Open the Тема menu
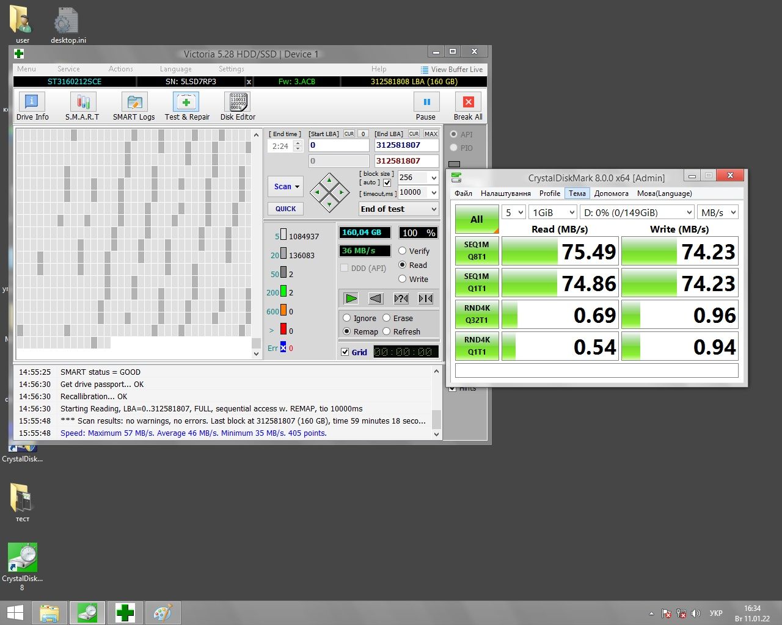Image resolution: width=782 pixels, height=625 pixels. pyautogui.click(x=577, y=193)
